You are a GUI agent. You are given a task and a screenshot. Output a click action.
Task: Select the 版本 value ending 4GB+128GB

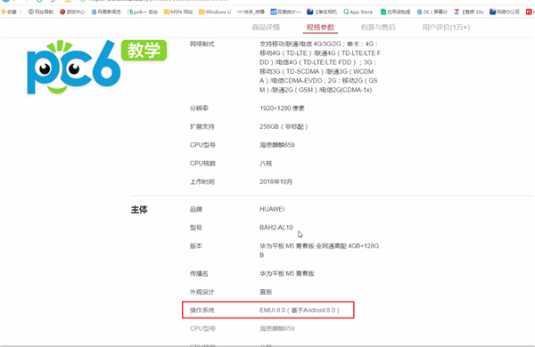(x=319, y=250)
